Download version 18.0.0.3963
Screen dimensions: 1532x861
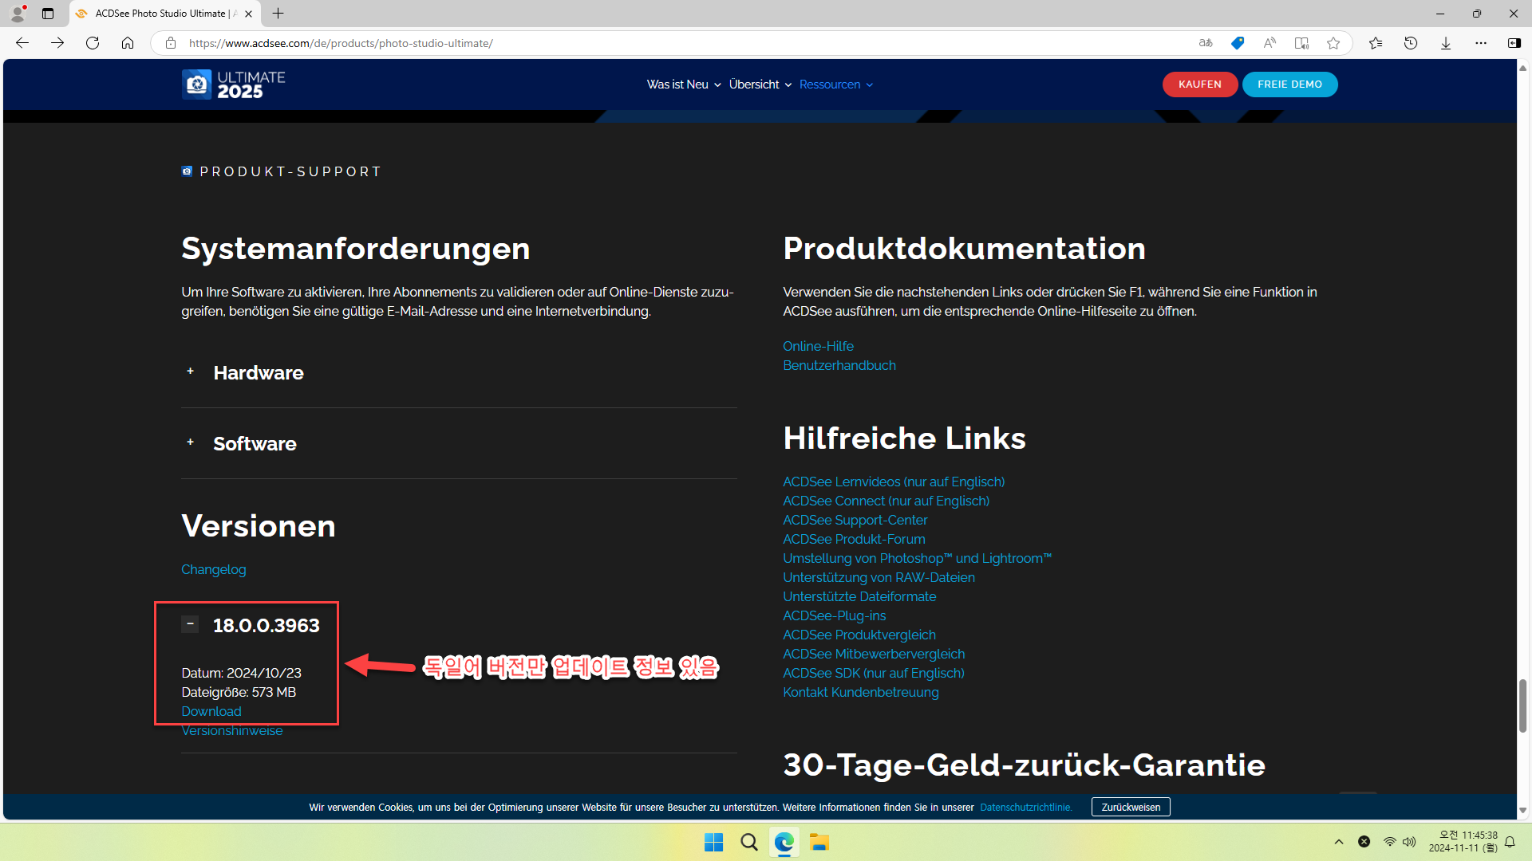(211, 711)
